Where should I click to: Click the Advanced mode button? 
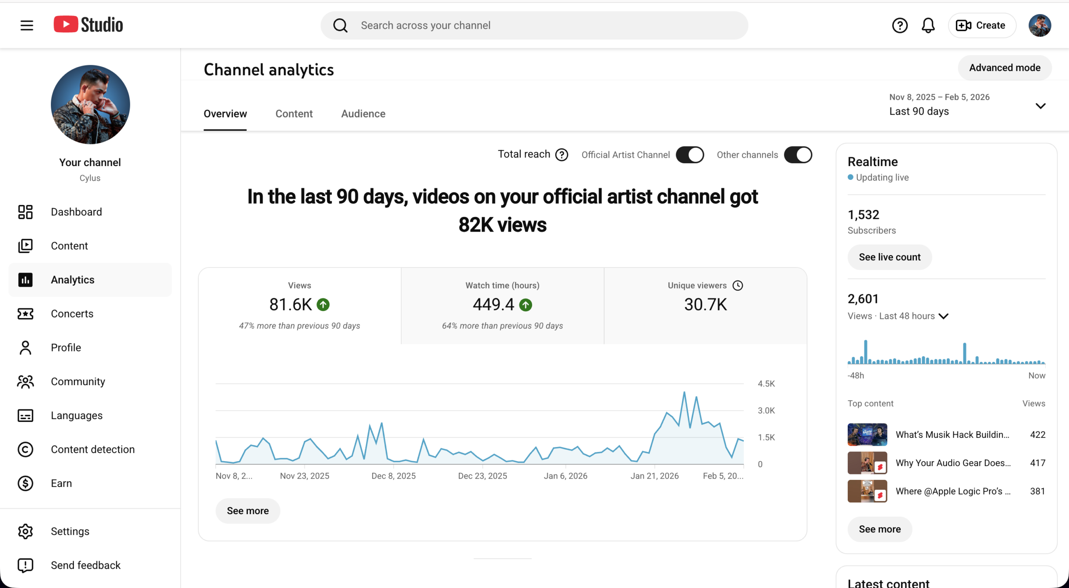[1005, 68]
